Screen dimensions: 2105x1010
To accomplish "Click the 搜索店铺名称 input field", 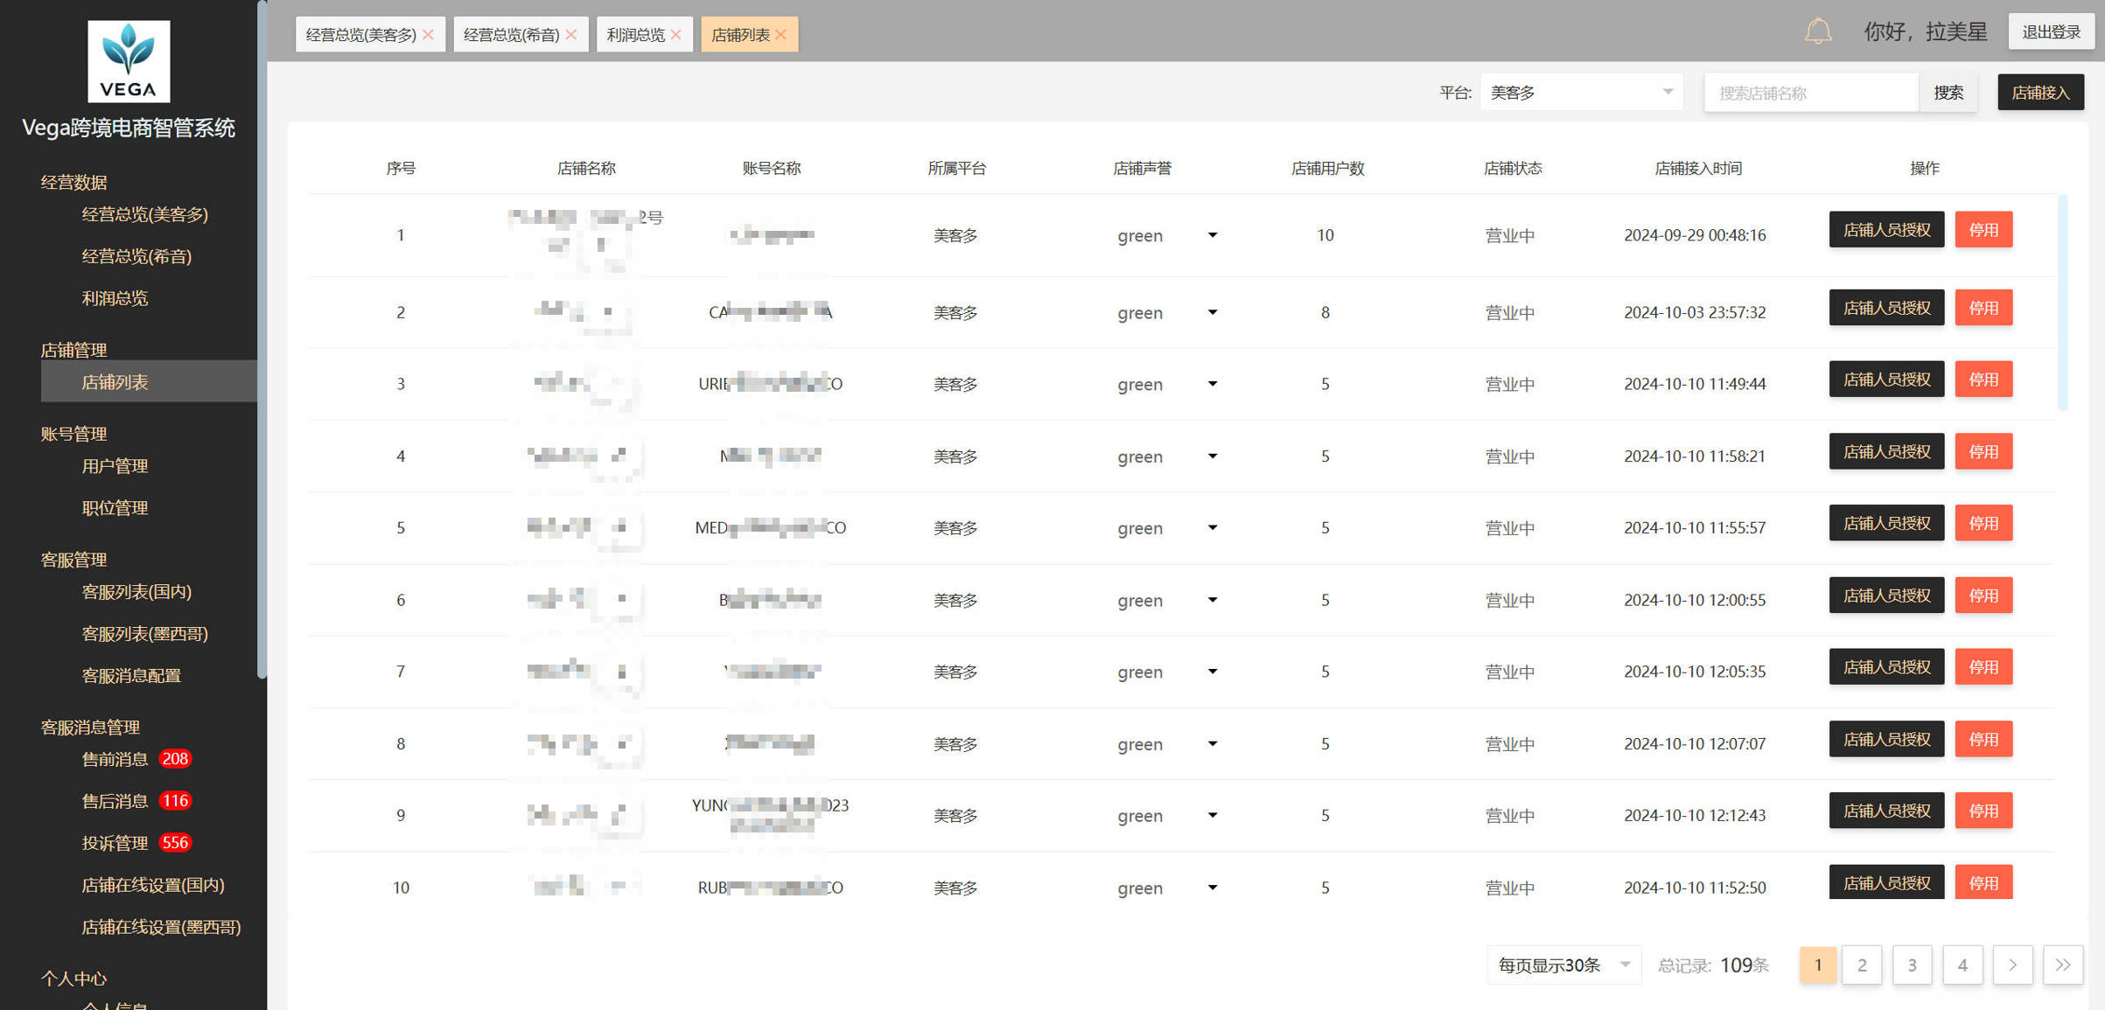I will pos(1811,92).
